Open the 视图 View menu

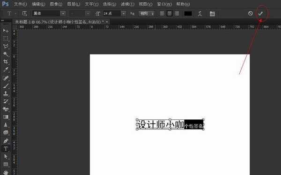coord(146,4)
